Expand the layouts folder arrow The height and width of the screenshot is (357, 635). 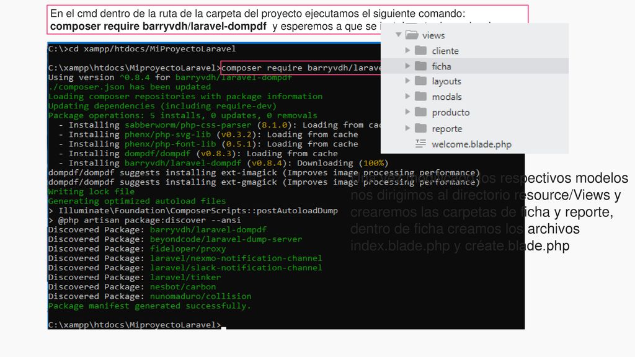pos(408,81)
